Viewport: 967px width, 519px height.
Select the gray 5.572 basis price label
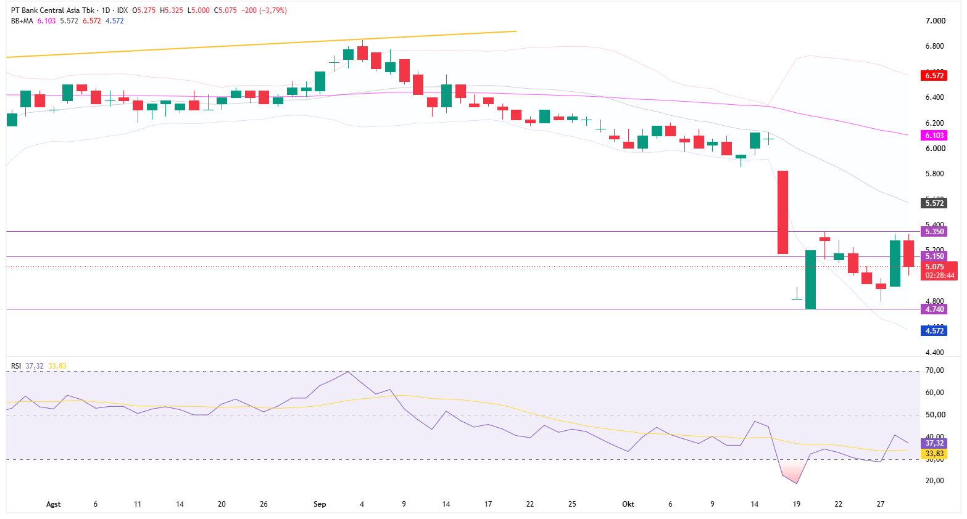click(934, 203)
